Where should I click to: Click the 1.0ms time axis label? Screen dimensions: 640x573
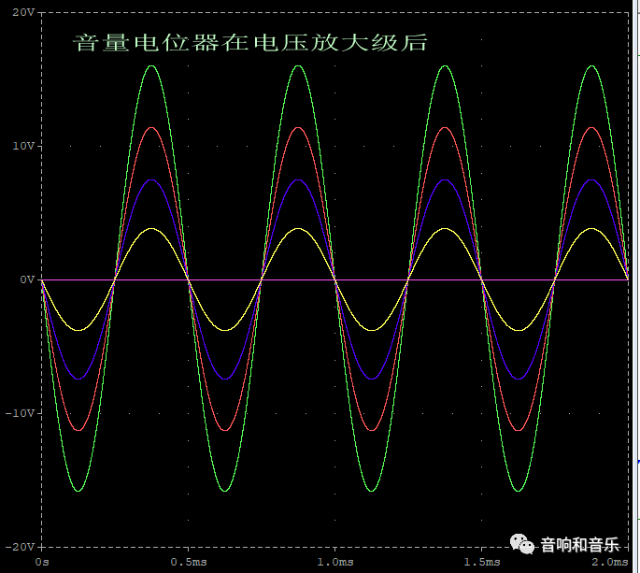point(335,563)
